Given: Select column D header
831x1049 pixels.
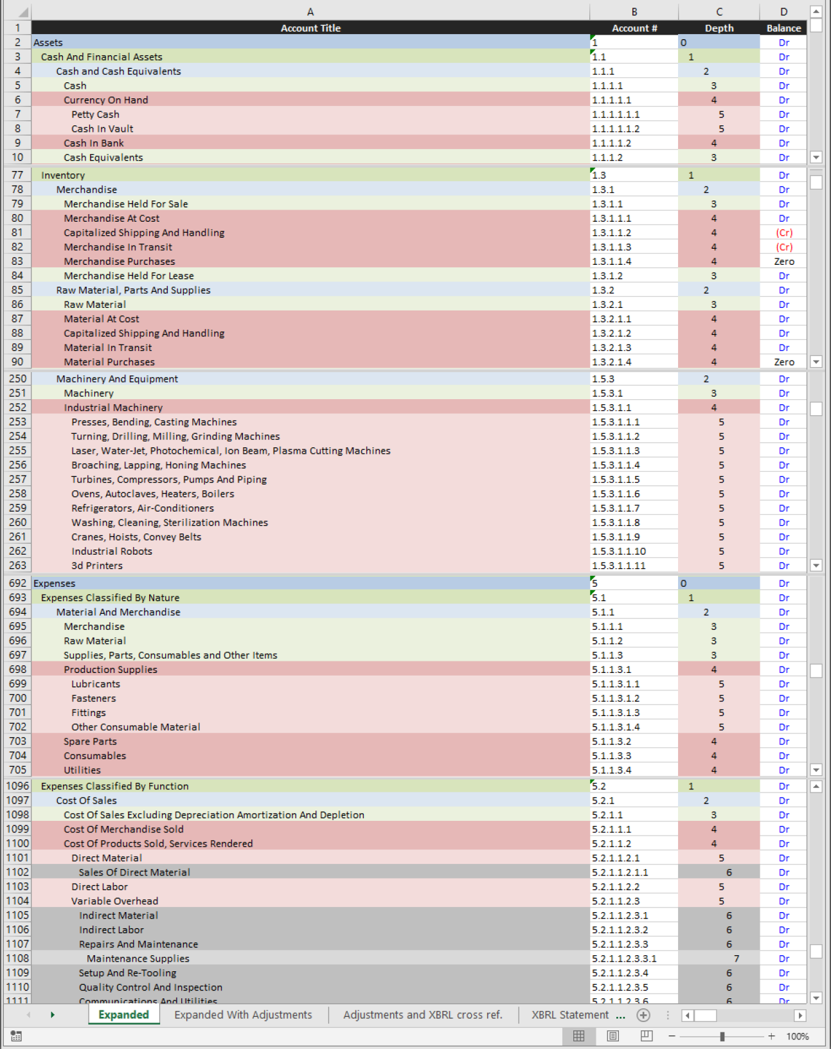Looking at the screenshot, I should coord(784,12).
